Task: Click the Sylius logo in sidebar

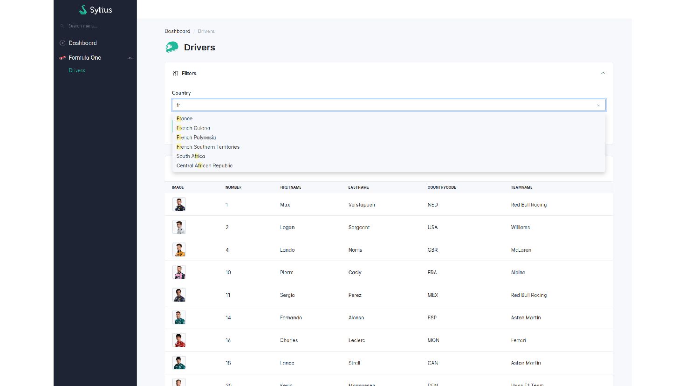Action: point(95,10)
